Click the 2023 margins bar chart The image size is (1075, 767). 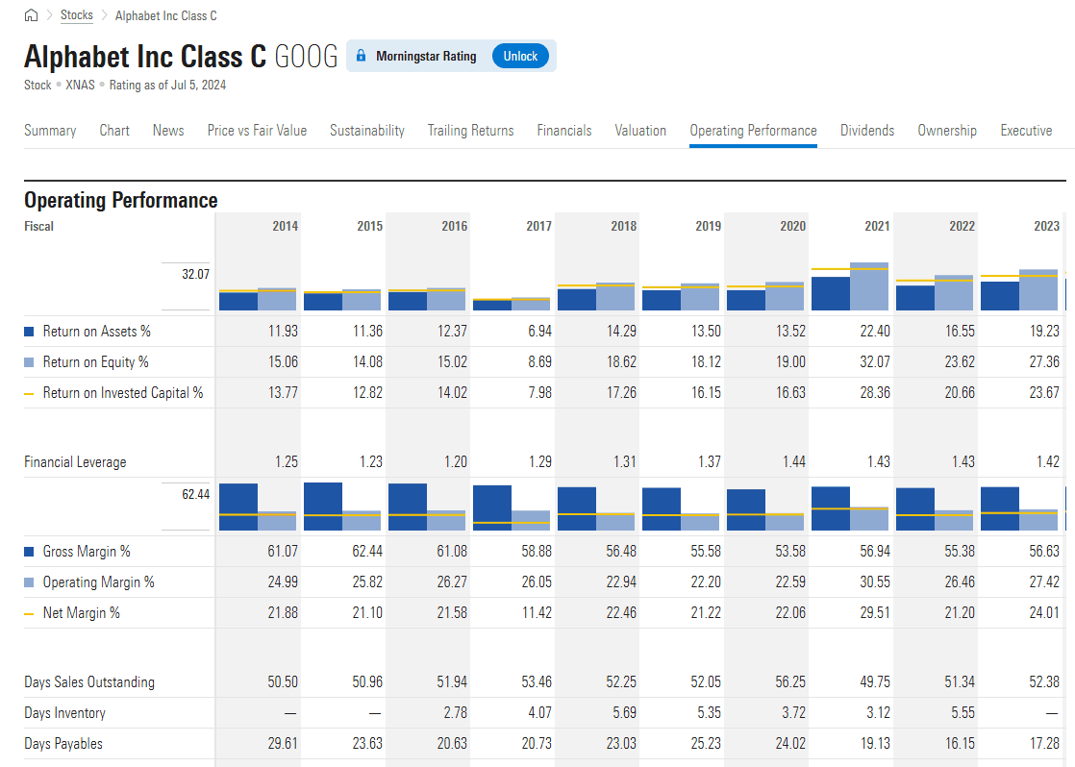pyautogui.click(x=1019, y=508)
